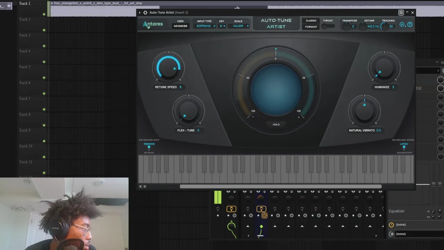Image resolution: width=444 pixels, height=250 pixels.
Task: Click the Auto-Tune Artist title panel
Action: [x=276, y=23]
